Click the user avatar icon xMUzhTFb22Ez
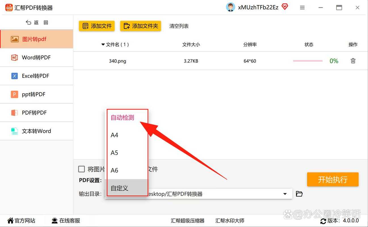The image size is (368, 227). [x=230, y=7]
